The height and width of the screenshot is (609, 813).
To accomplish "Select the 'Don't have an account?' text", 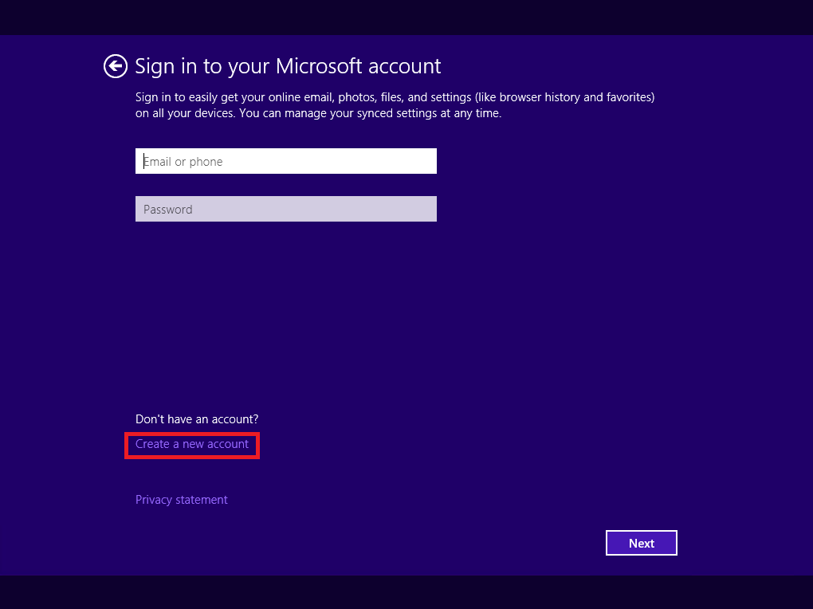I will coord(197,419).
